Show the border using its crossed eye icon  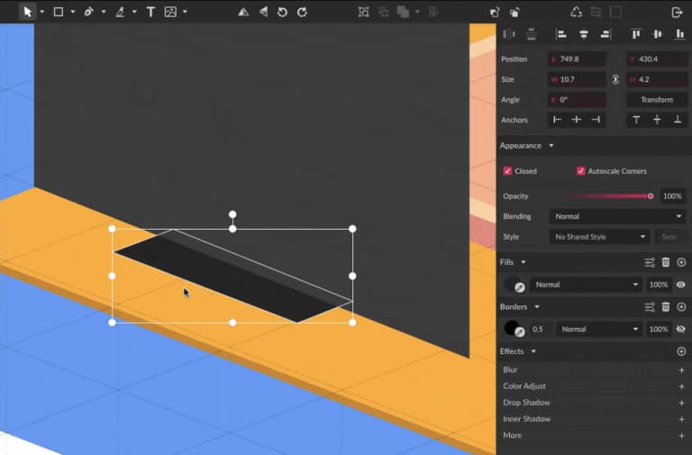click(x=681, y=330)
